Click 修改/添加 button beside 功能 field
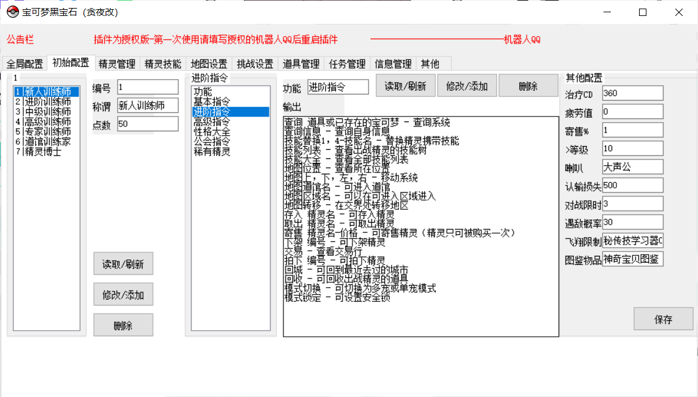The width and height of the screenshot is (698, 397). click(x=467, y=87)
